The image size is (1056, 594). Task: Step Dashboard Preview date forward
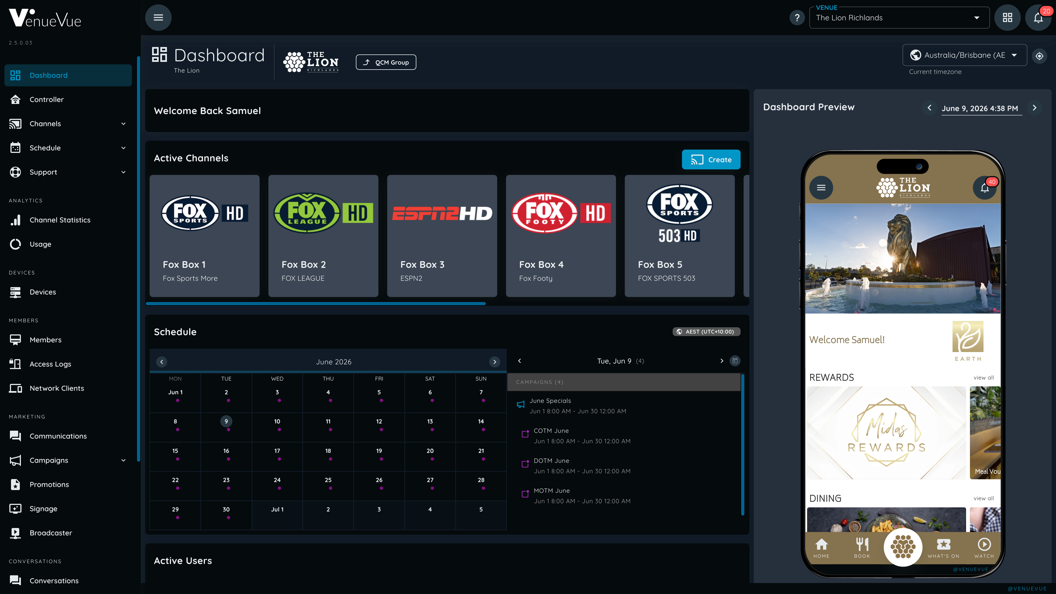click(x=1034, y=108)
